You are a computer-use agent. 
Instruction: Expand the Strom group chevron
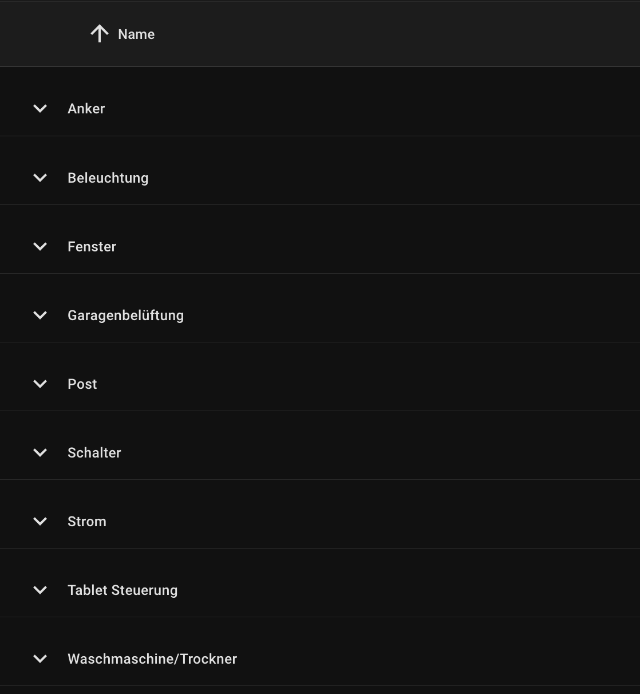point(40,522)
